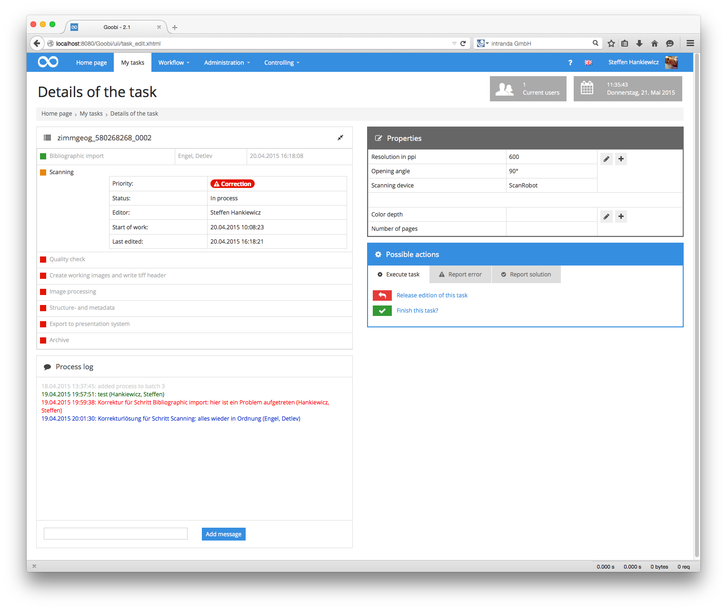The height and width of the screenshot is (610, 727).
Task: Go to Home page in the navigation bar
Action: pyautogui.click(x=91, y=63)
